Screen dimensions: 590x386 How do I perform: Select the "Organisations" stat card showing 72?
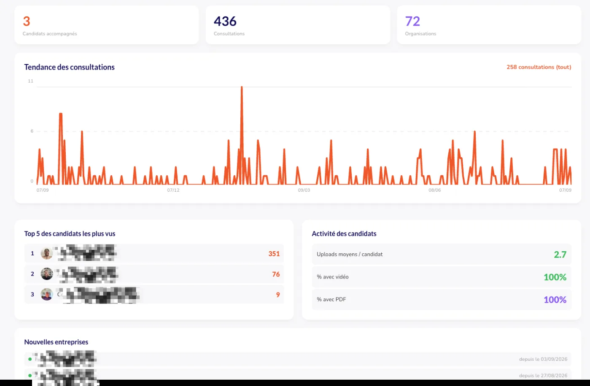click(489, 25)
